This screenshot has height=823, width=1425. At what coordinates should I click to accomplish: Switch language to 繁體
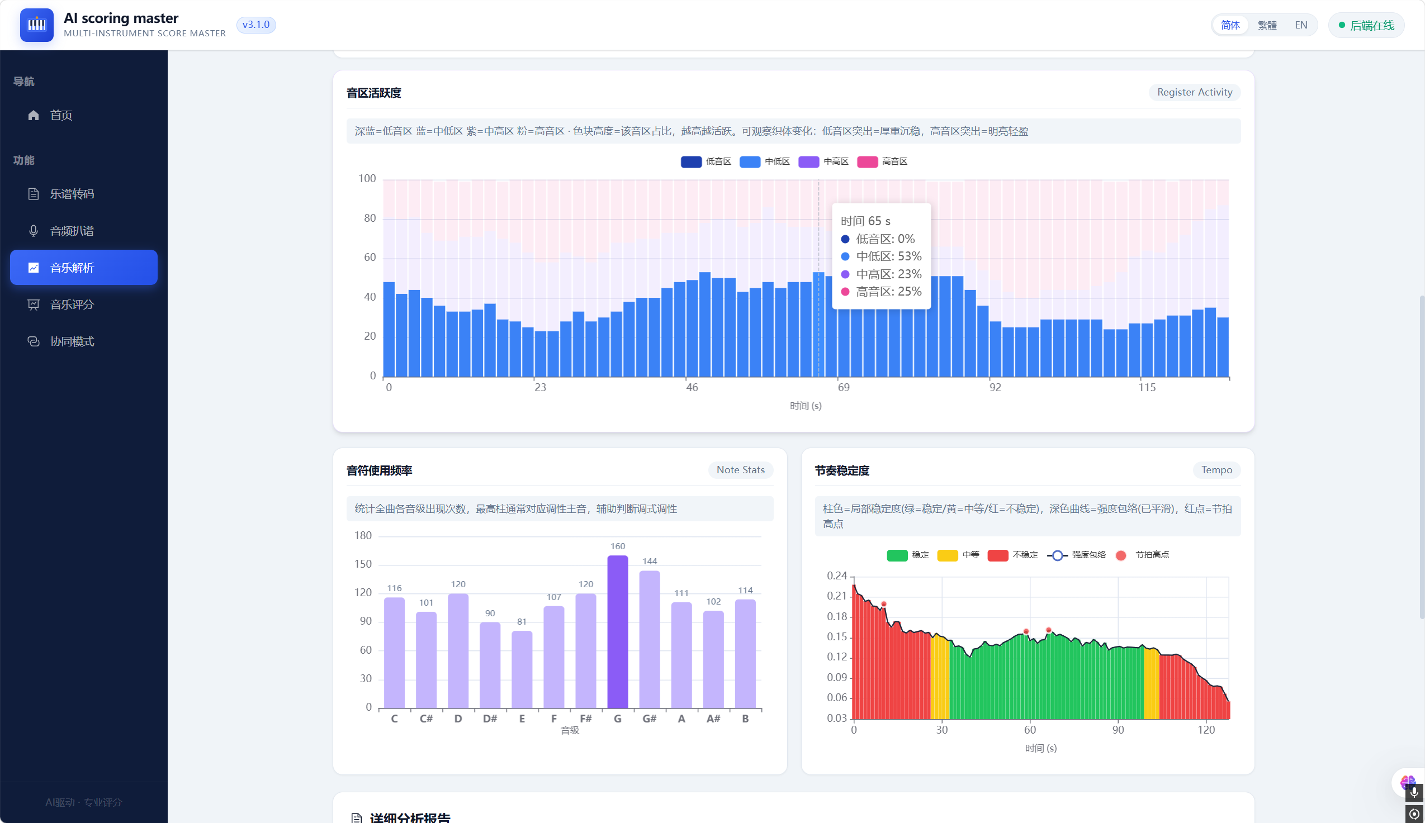[x=1267, y=25]
